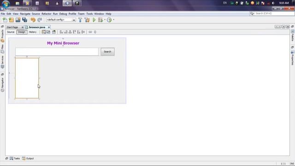Select the Start Page tab
Viewport: 295px width, 166px height.
pyautogui.click(x=12, y=27)
